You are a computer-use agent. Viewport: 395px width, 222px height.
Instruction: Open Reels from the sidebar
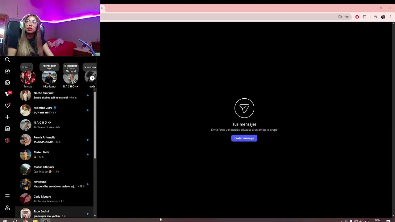coord(7,83)
